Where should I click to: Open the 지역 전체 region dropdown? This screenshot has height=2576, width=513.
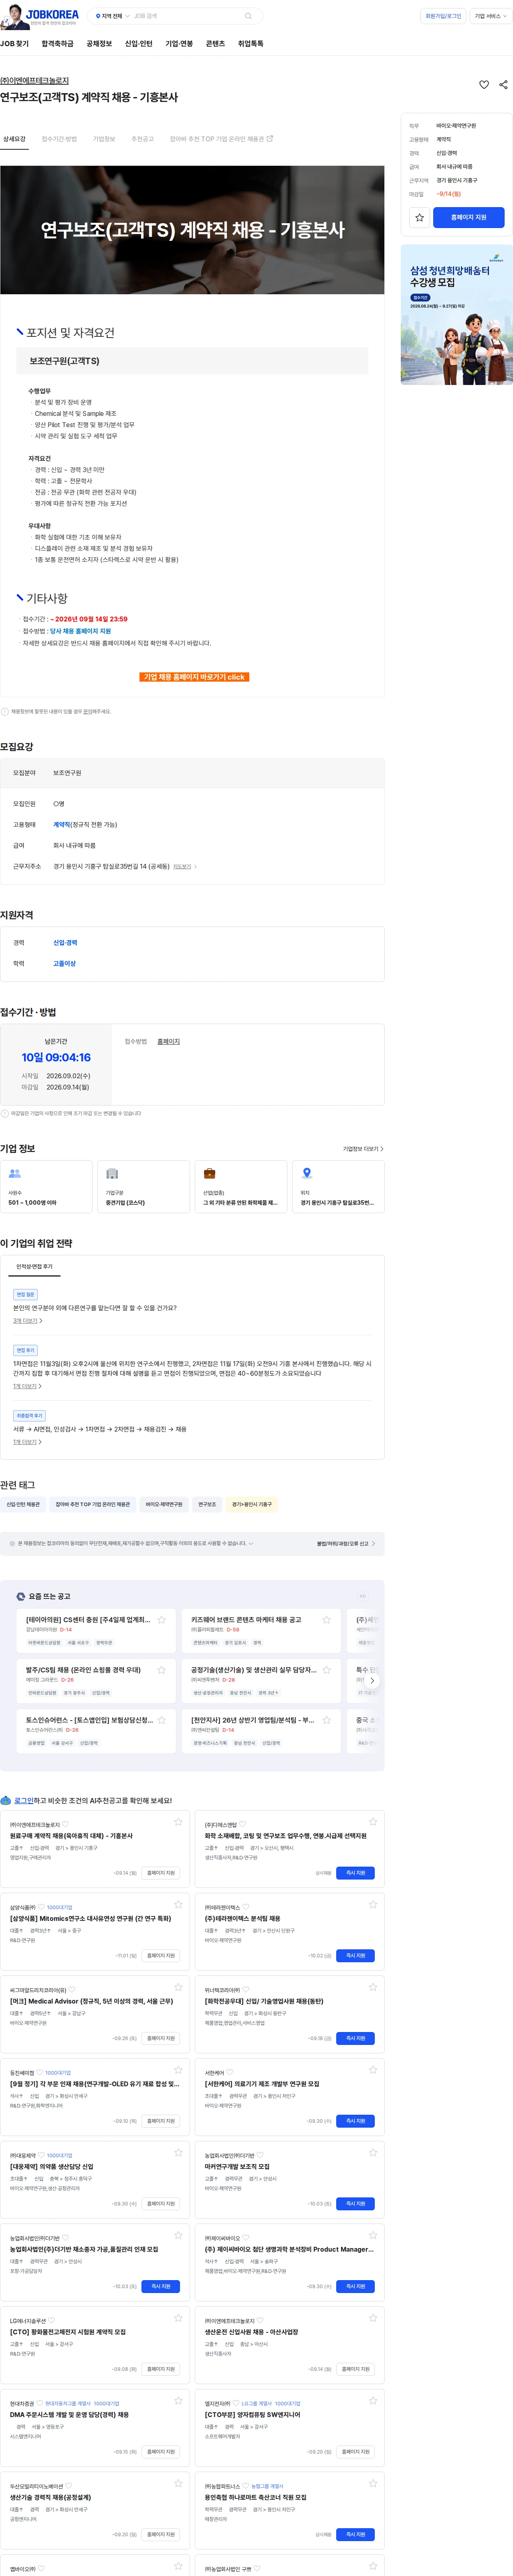(x=112, y=16)
